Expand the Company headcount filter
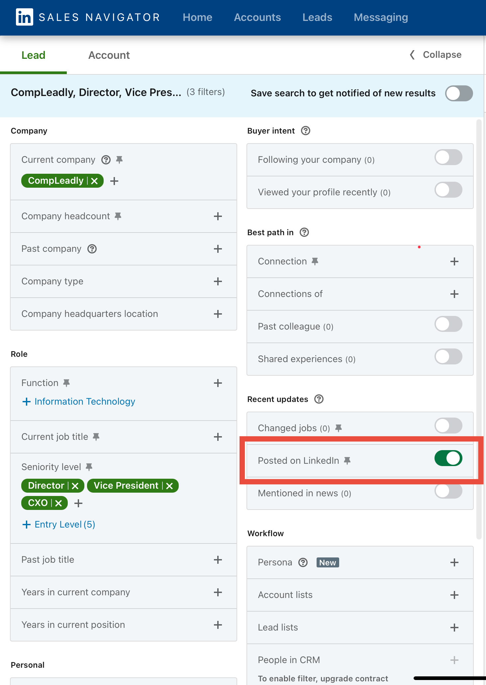The height and width of the screenshot is (685, 486). (x=218, y=216)
